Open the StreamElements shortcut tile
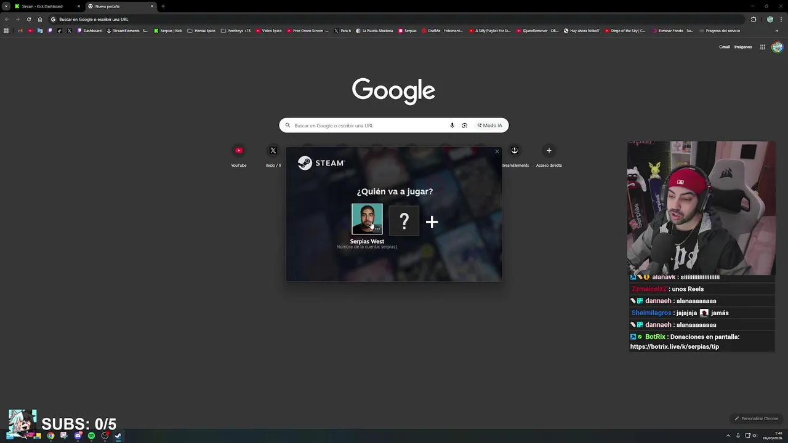The height and width of the screenshot is (443, 788). [x=515, y=156]
